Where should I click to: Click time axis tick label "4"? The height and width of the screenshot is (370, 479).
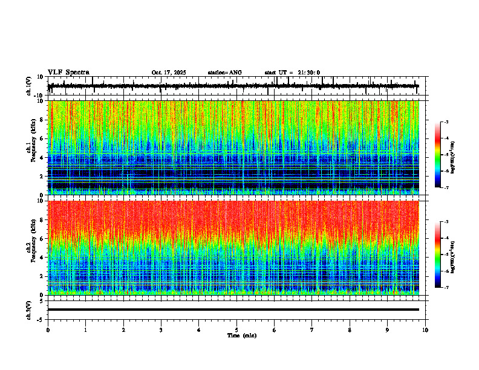tap(199, 330)
